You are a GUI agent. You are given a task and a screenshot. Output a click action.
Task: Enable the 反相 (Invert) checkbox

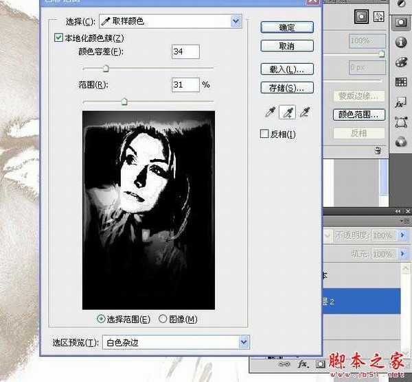coord(264,134)
